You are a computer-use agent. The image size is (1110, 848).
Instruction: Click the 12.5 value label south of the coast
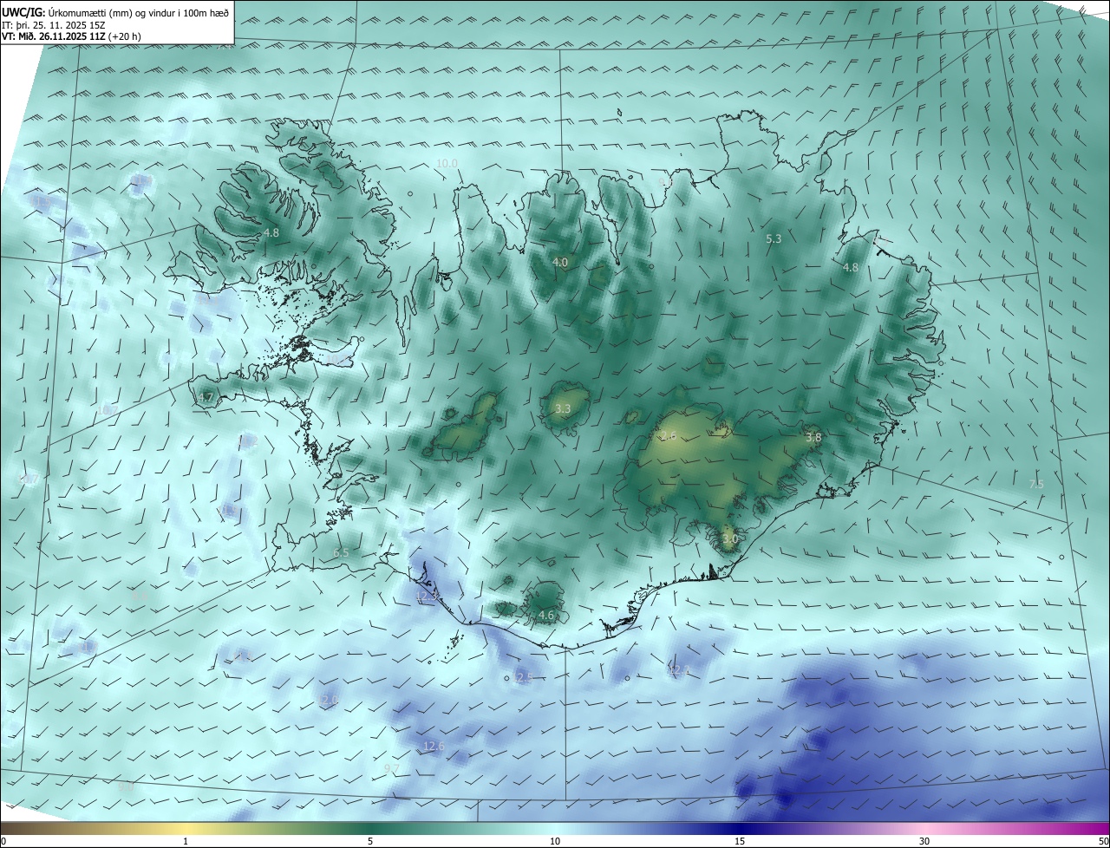tap(521, 677)
